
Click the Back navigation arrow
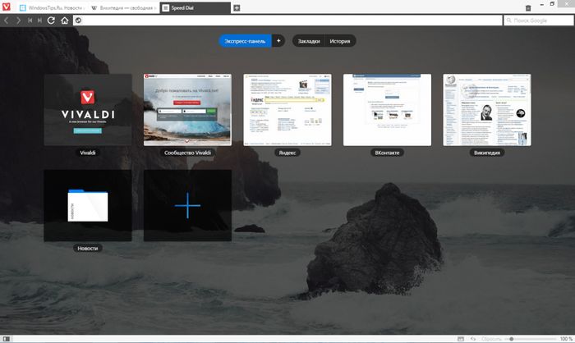click(7, 20)
